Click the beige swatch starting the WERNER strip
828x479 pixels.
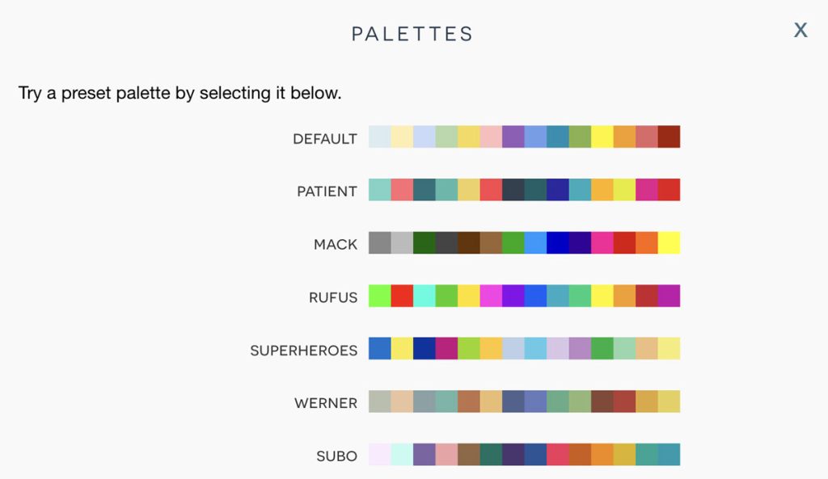coord(379,402)
